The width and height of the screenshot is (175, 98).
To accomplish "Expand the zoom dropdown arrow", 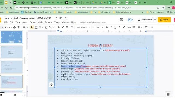I will (27, 27).
